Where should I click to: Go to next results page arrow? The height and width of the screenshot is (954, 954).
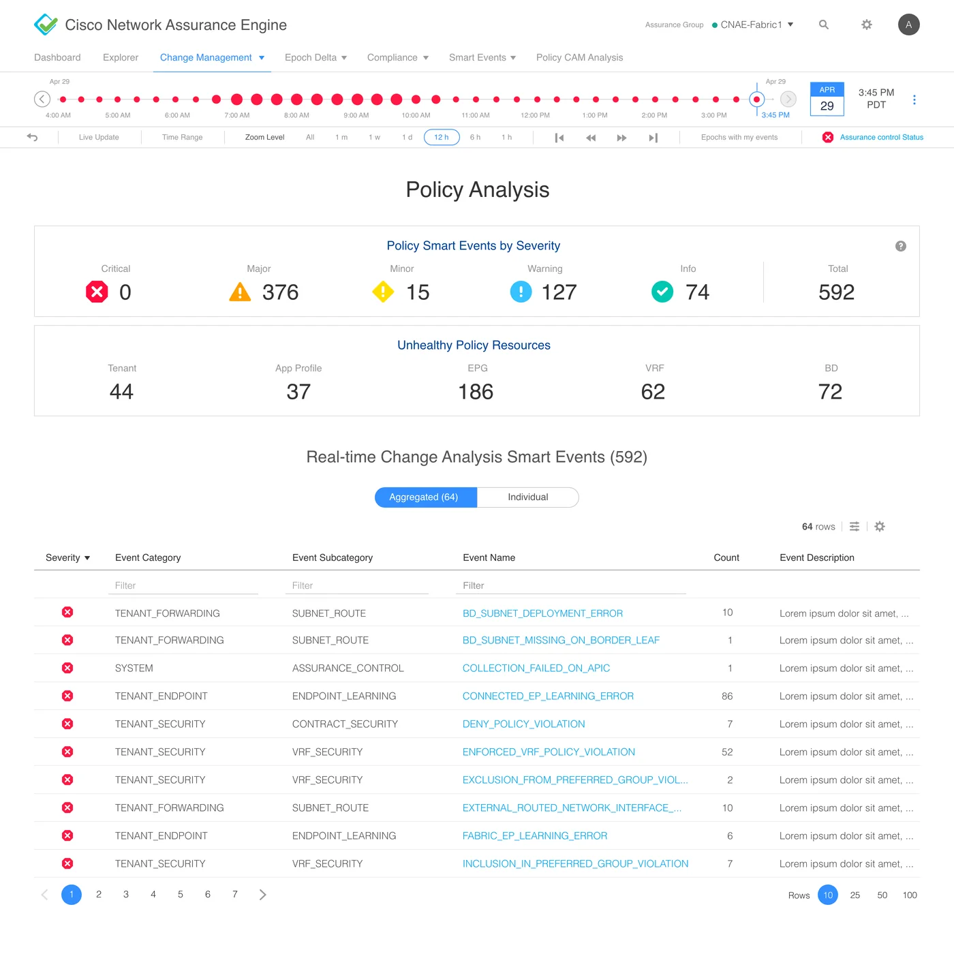point(262,894)
